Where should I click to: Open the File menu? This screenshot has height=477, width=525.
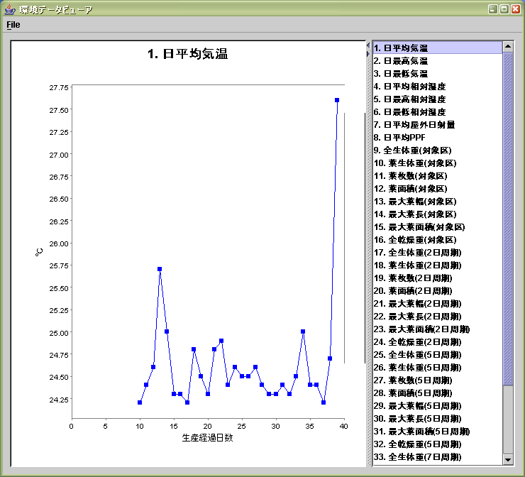pos(13,25)
